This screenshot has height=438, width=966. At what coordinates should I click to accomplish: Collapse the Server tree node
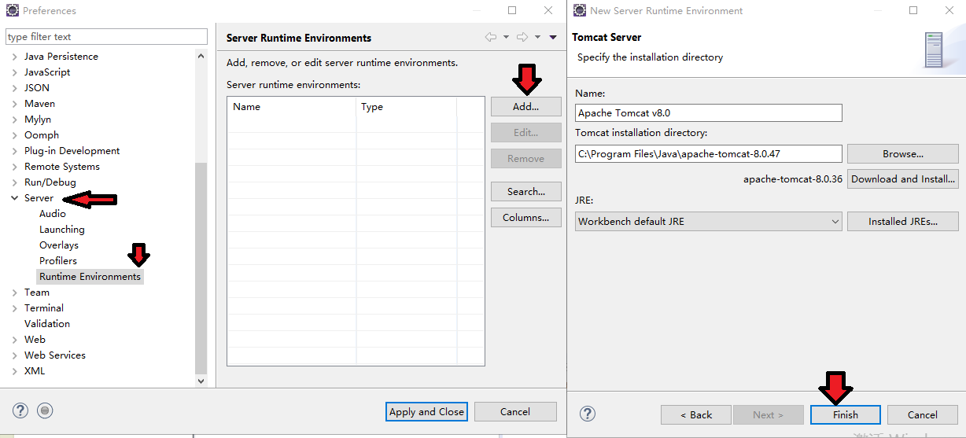tap(14, 198)
